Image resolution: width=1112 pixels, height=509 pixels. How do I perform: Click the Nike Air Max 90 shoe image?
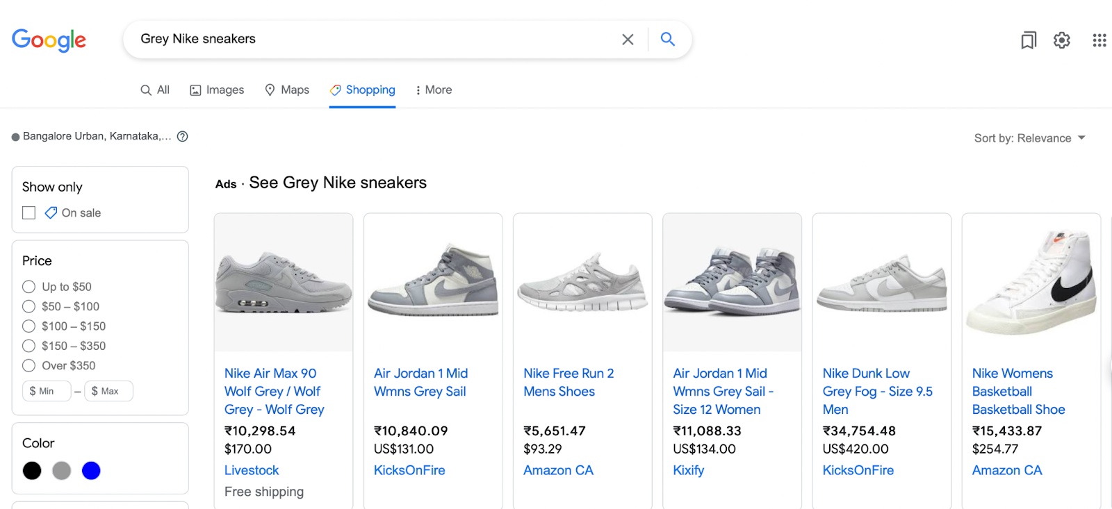284,283
